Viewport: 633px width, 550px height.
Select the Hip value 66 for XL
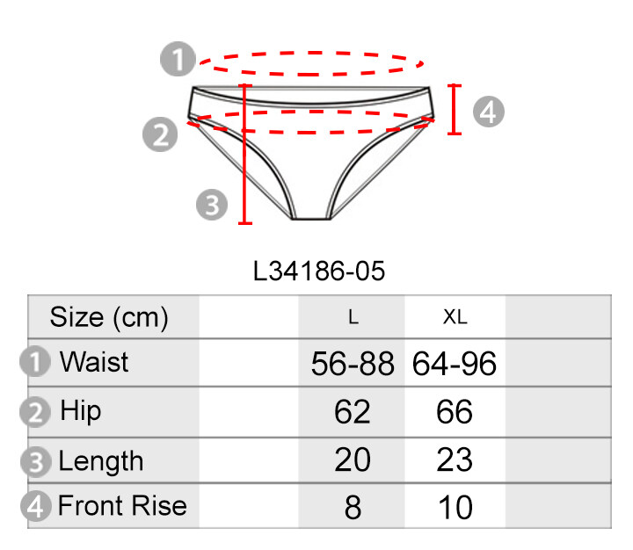tap(455, 412)
